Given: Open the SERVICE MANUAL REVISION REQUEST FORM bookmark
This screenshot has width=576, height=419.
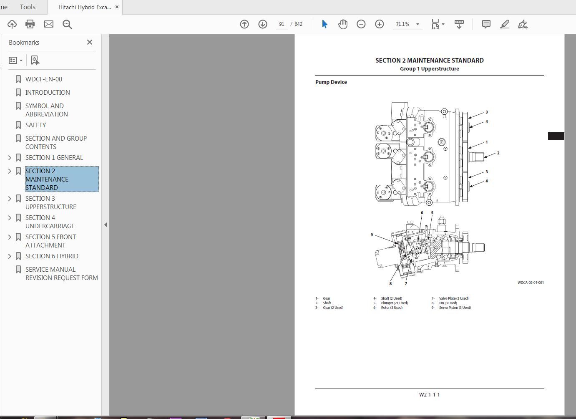Looking at the screenshot, I should pos(60,273).
